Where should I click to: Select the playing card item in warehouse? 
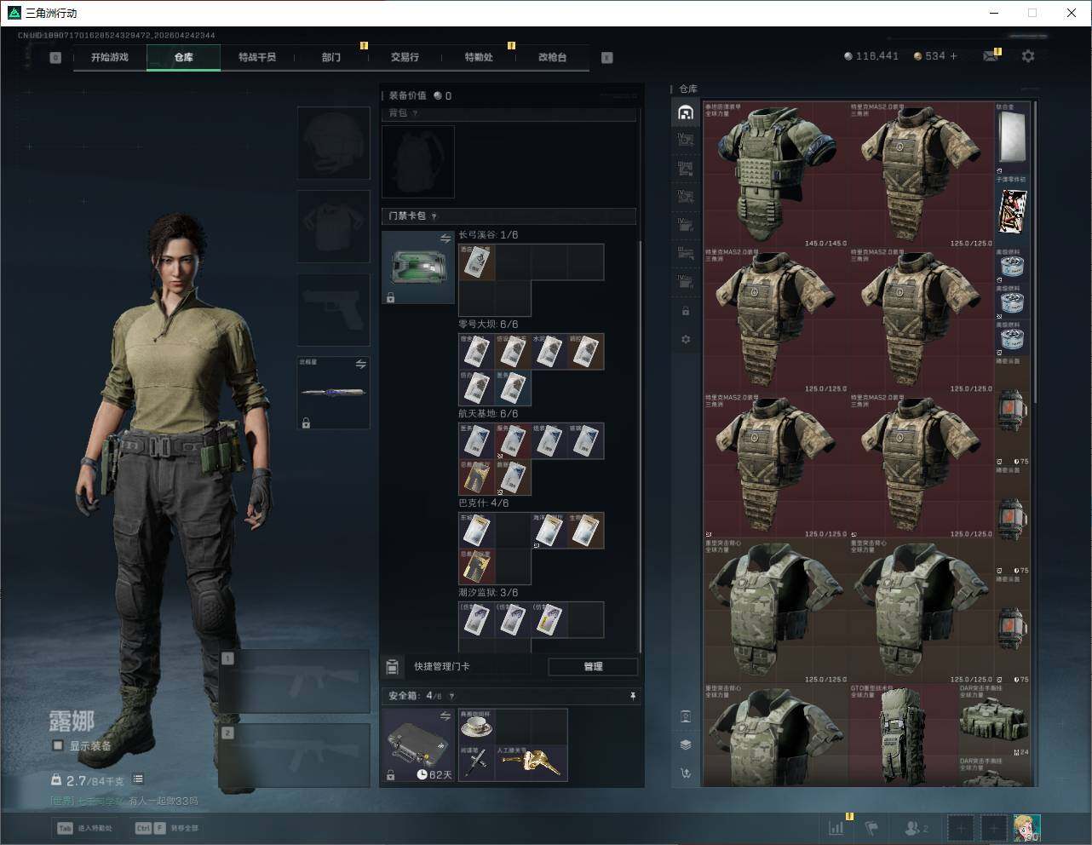click(1012, 210)
